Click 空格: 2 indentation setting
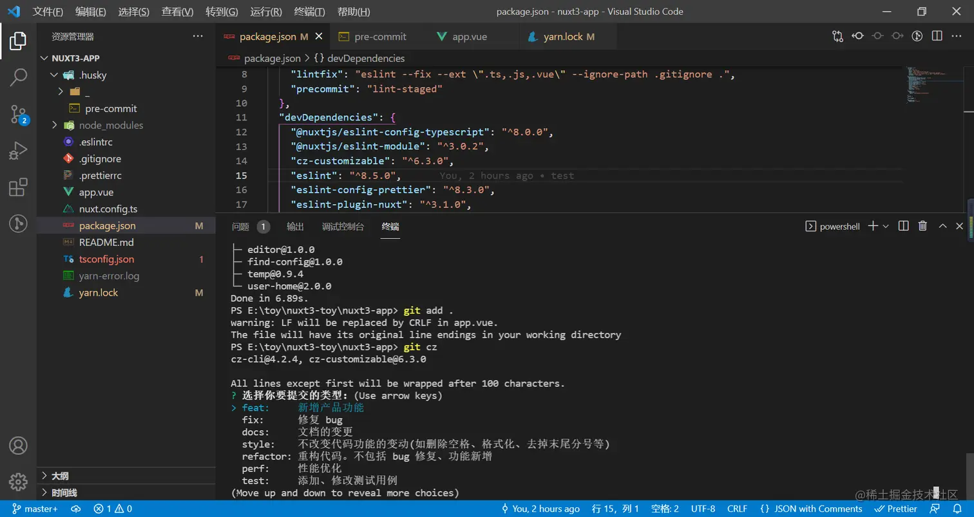974x517 pixels. click(x=665, y=509)
